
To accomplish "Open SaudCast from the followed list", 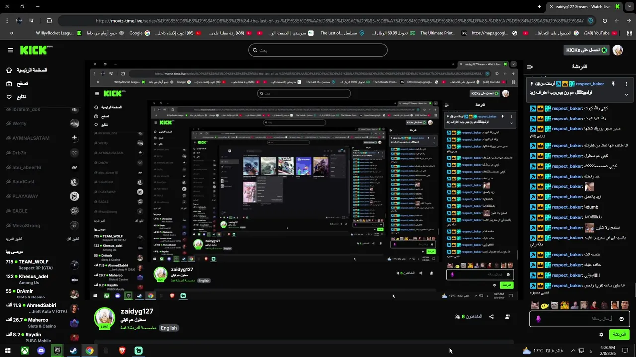I will point(42,182).
